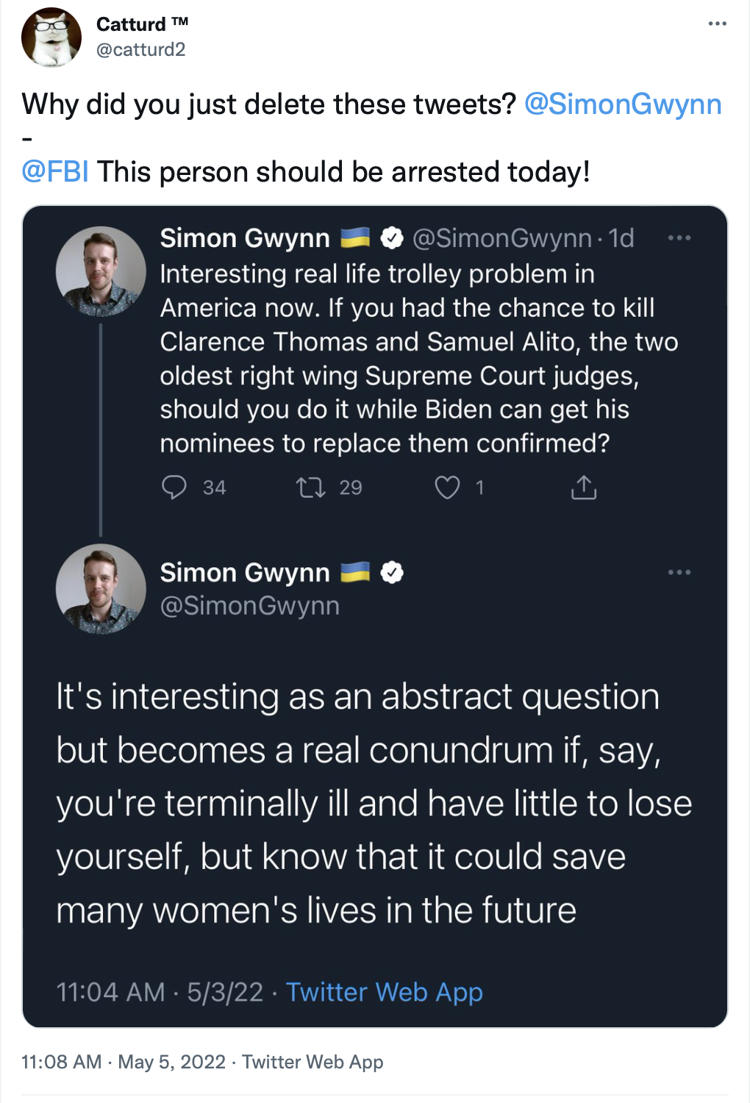Click the retweet icon showing 29
The height and width of the screenshot is (1103, 750).
(310, 488)
